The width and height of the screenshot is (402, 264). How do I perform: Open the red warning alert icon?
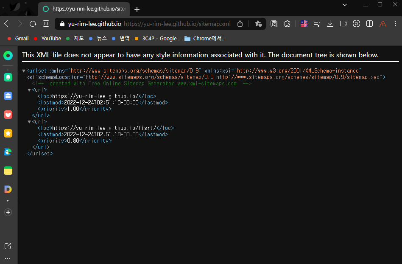click(383, 24)
